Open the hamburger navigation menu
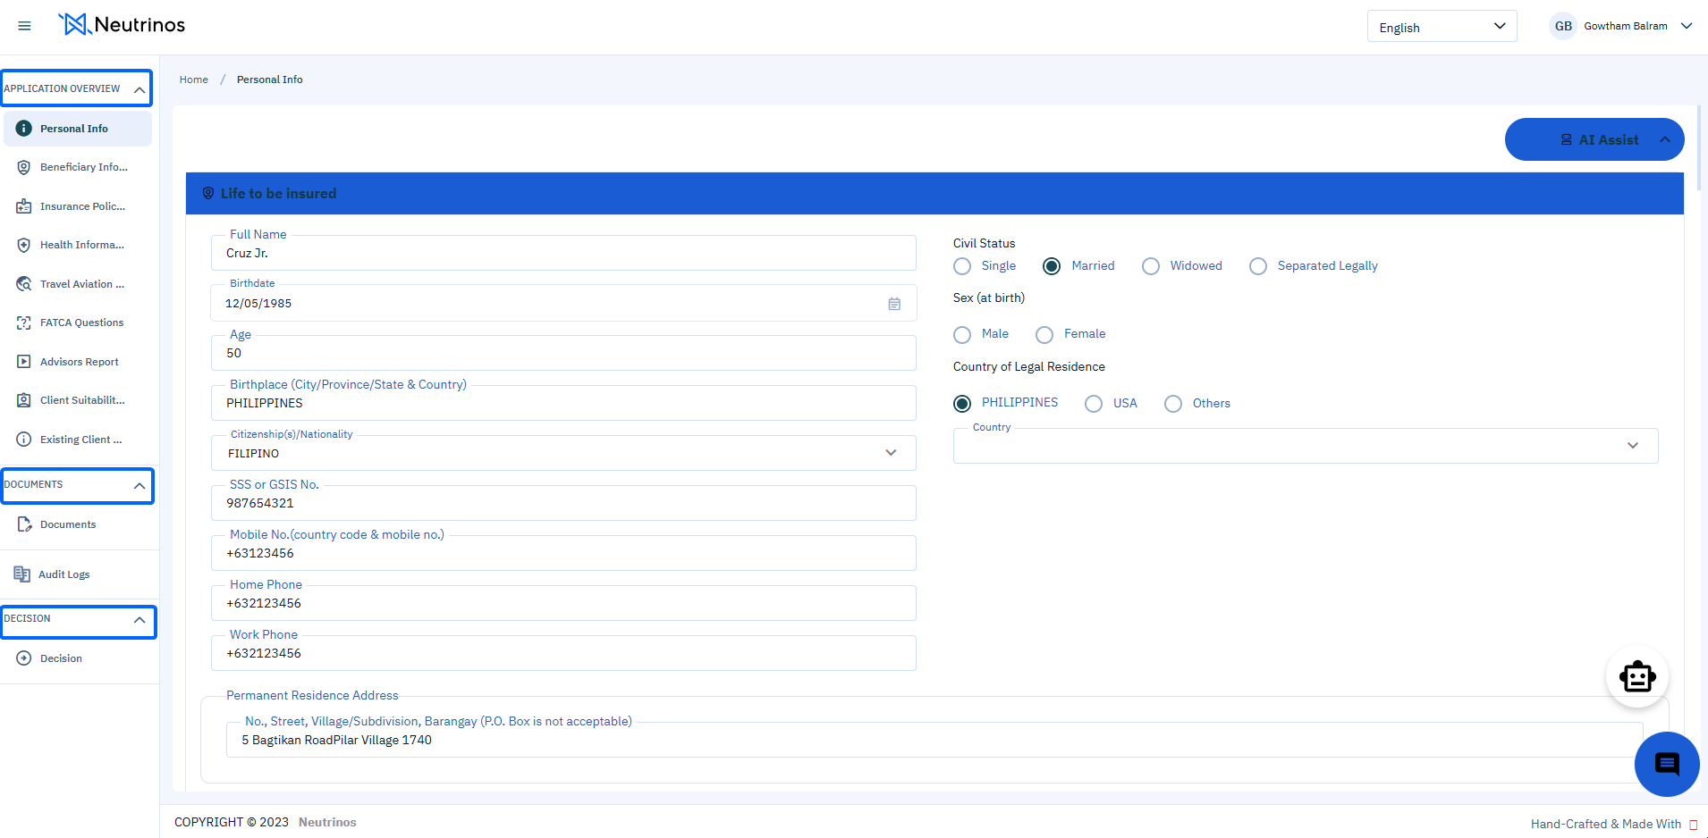Screen dimensions: 1708x838 [x=24, y=26]
